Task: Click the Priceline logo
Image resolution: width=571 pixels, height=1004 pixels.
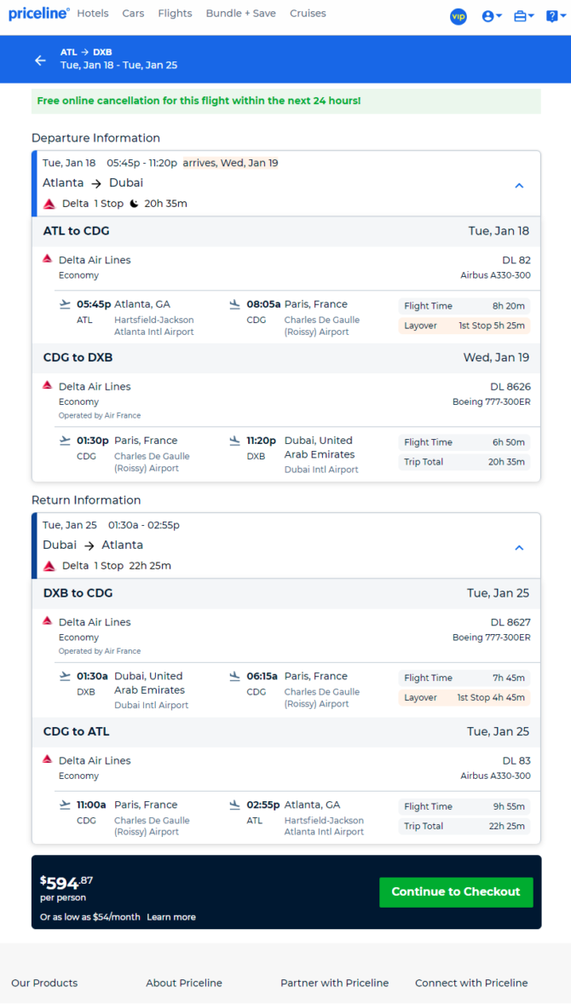Action: [39, 14]
